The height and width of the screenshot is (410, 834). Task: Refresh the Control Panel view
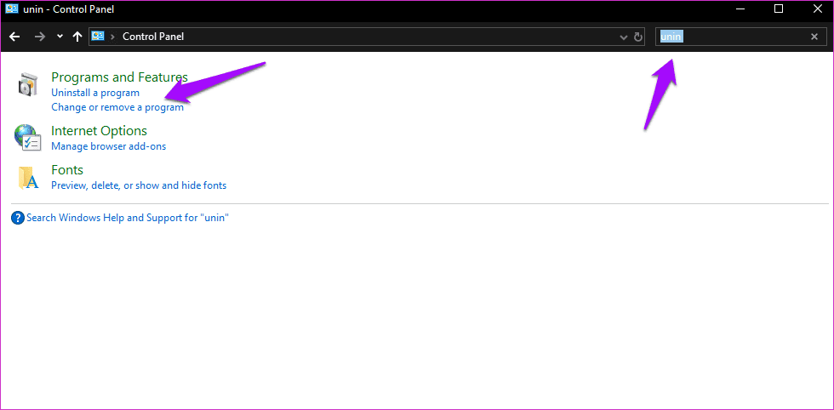click(638, 37)
